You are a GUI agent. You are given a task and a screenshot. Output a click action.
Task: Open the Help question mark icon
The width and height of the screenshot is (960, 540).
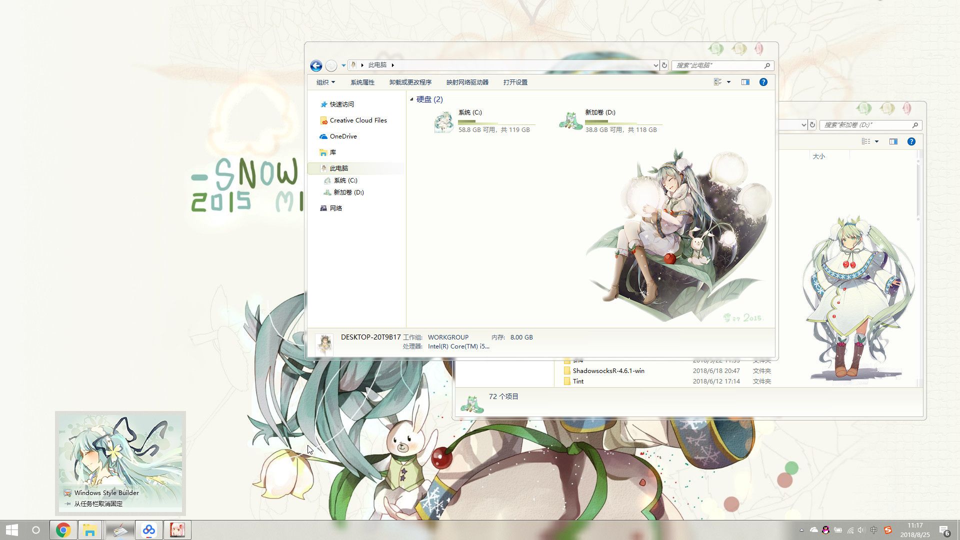click(x=763, y=82)
